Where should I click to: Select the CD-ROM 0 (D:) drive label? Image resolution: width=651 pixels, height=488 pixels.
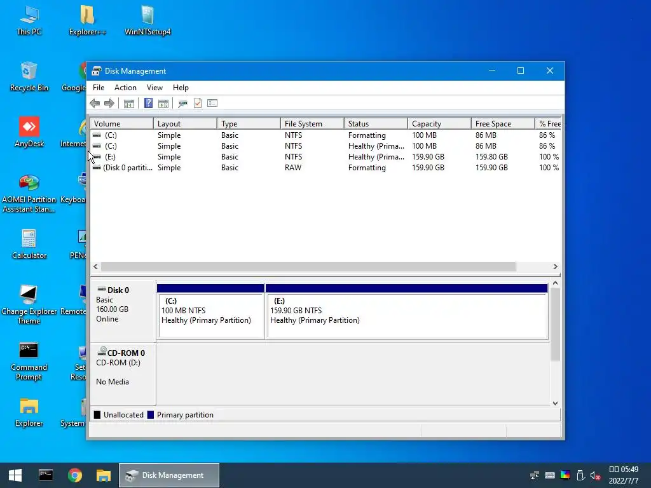pos(123,374)
